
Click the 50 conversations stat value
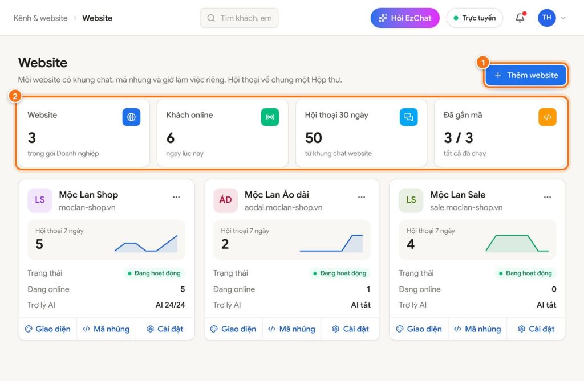click(x=314, y=138)
